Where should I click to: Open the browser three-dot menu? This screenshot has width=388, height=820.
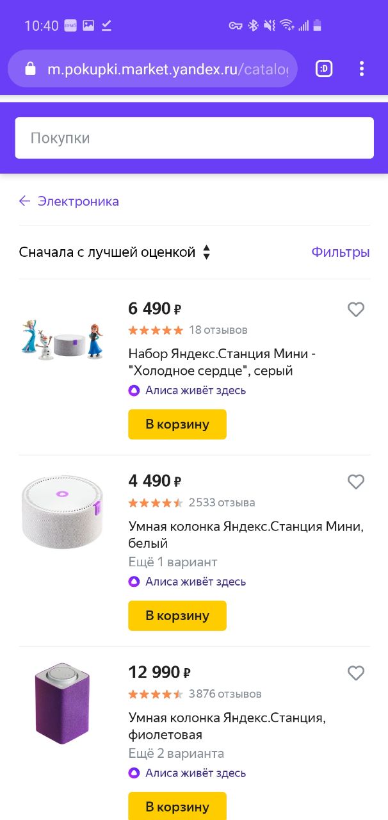tap(362, 69)
